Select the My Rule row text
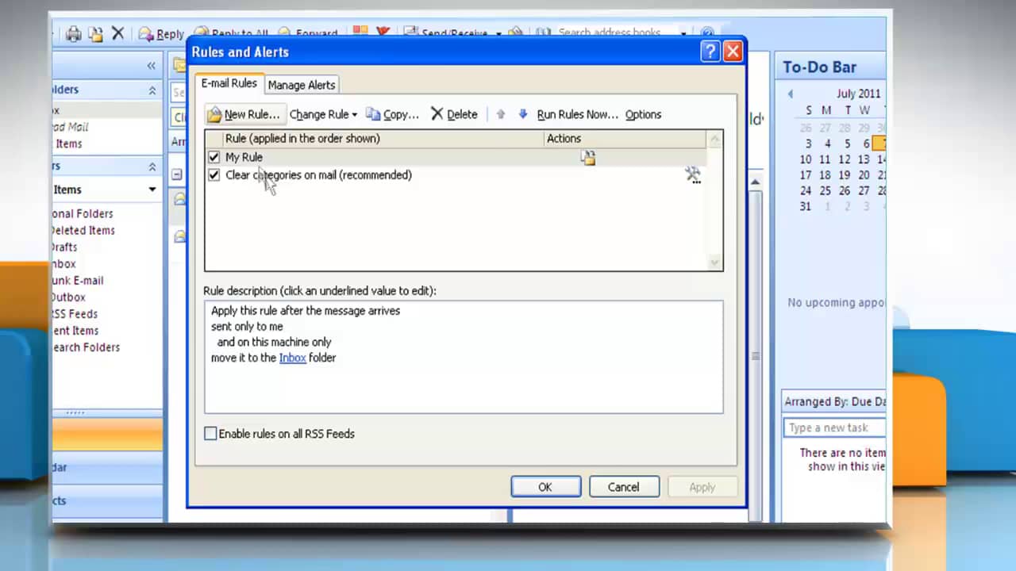This screenshot has width=1016, height=571. tap(244, 157)
